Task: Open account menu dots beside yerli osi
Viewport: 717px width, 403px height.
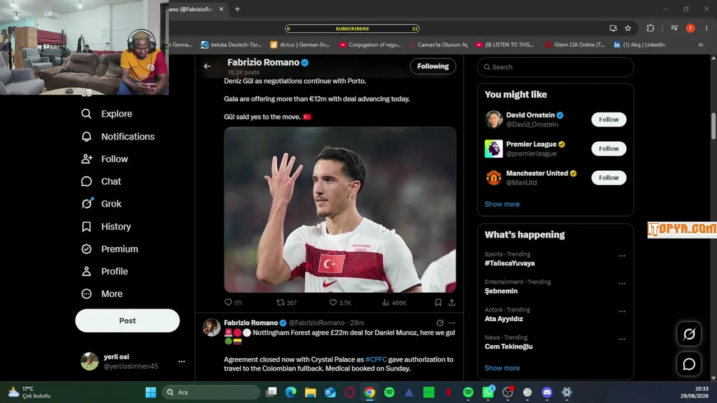Action: [x=181, y=362]
